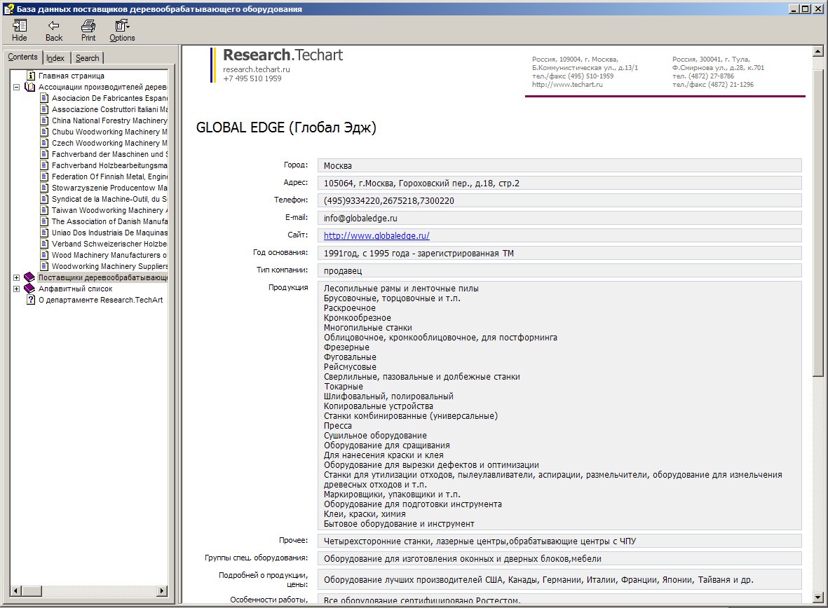Screen dimensions: 828x608
Task: Hide the navigation pane with Hide button
Action: click(20, 31)
